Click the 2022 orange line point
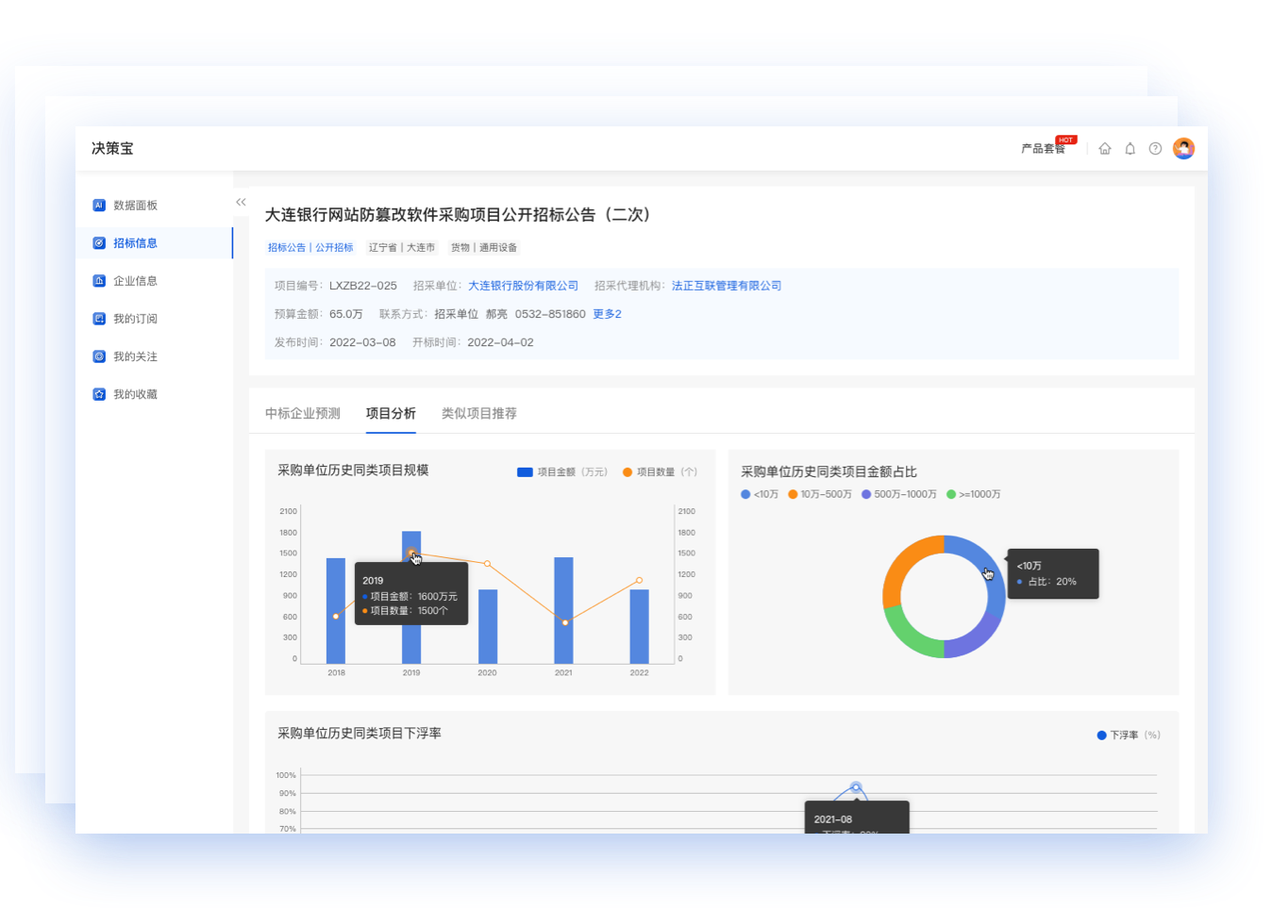This screenshot has height=909, width=1272. (639, 580)
